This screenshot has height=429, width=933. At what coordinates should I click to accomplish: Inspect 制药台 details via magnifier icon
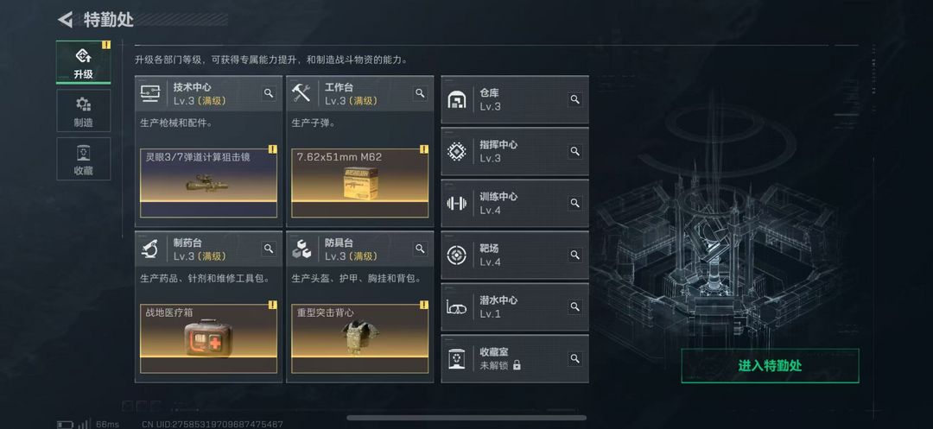(x=269, y=249)
